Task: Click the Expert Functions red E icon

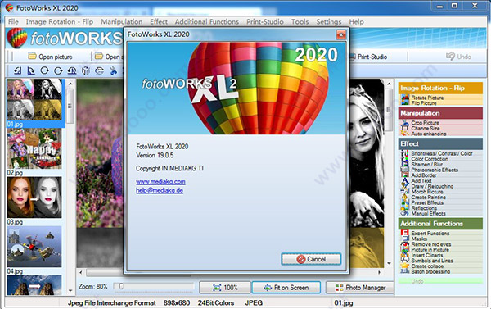Action: (404, 233)
